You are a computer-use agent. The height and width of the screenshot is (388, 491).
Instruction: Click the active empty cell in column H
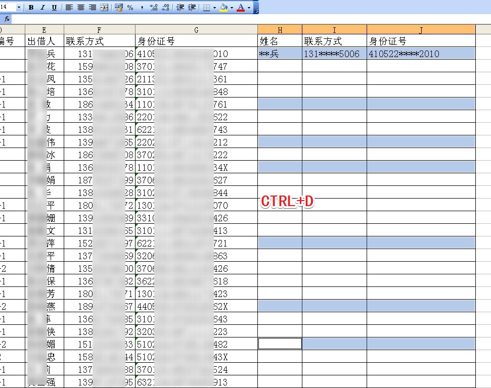[280, 344]
